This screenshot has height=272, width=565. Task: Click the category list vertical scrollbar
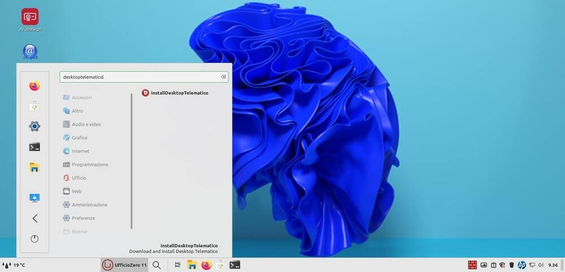[132, 161]
